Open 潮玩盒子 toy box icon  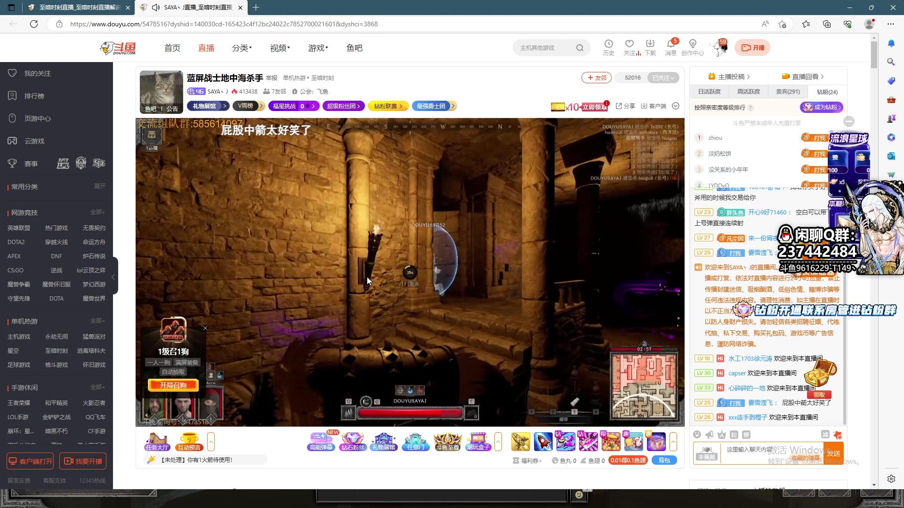[x=478, y=442]
